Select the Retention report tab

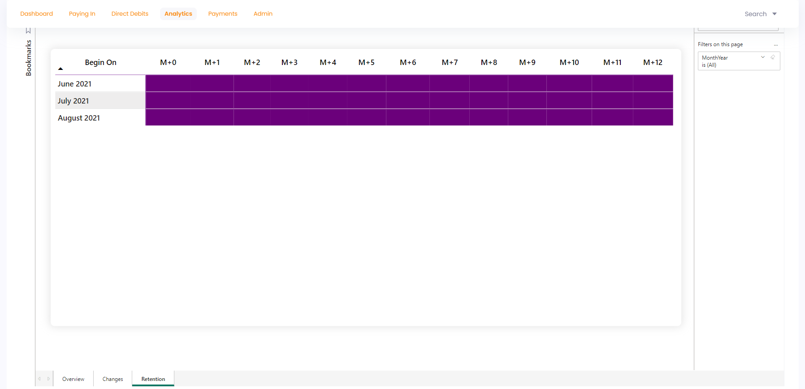153,379
